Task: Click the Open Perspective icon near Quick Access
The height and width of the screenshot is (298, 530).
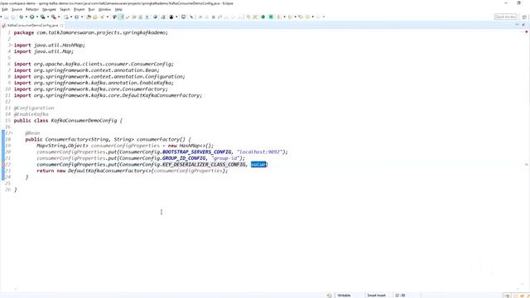Action: [524, 17]
